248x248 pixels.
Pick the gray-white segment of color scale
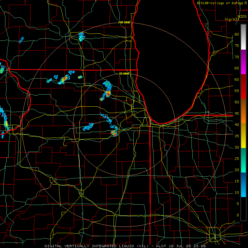(x=243, y=37)
